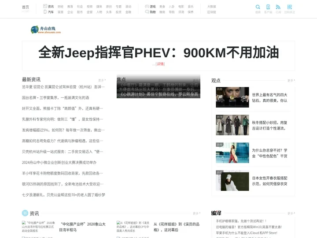
Task: Show the 扫码关注 QR code icon
Action: click(x=290, y=7)
